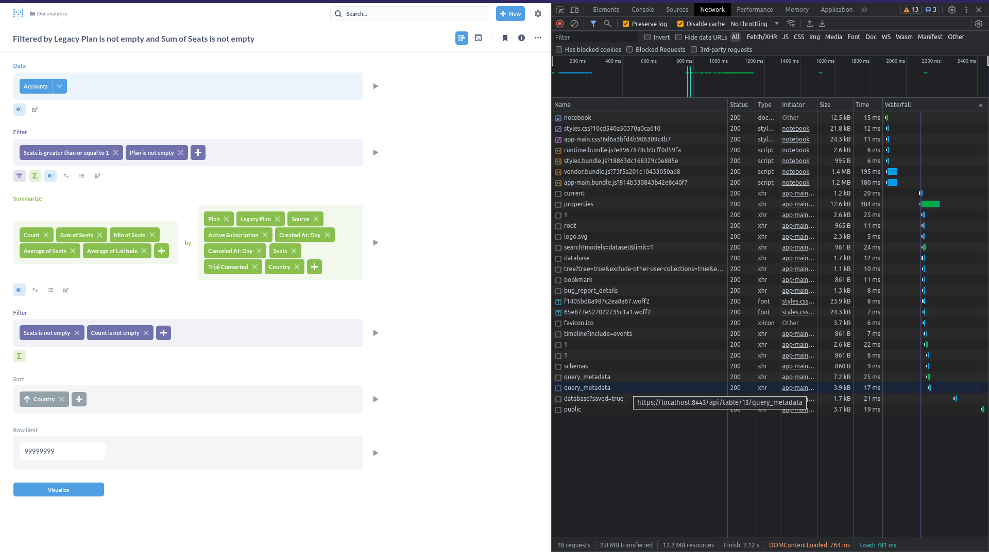
Task: Open the notebook initiator link for styles.bundle.js
Action: [795, 161]
